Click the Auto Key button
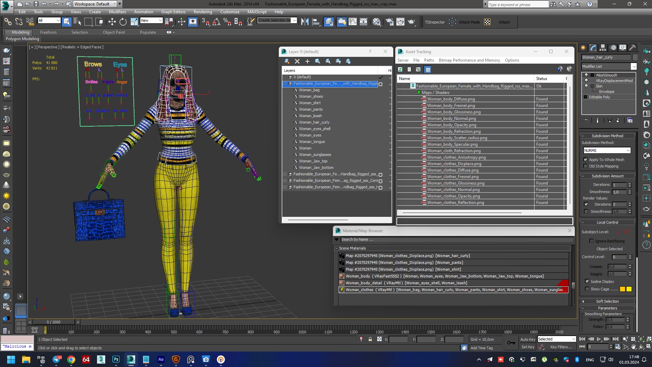The width and height of the screenshot is (652, 367). tap(528, 339)
